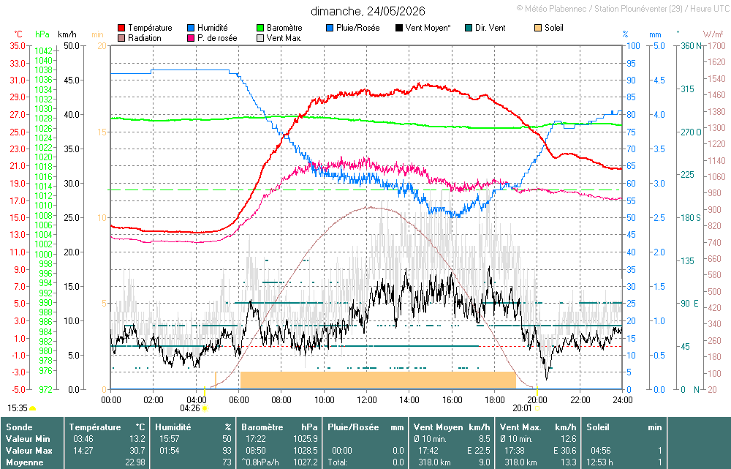Click the red '°C' axis unit label
The image size is (731, 469).
click(18, 34)
